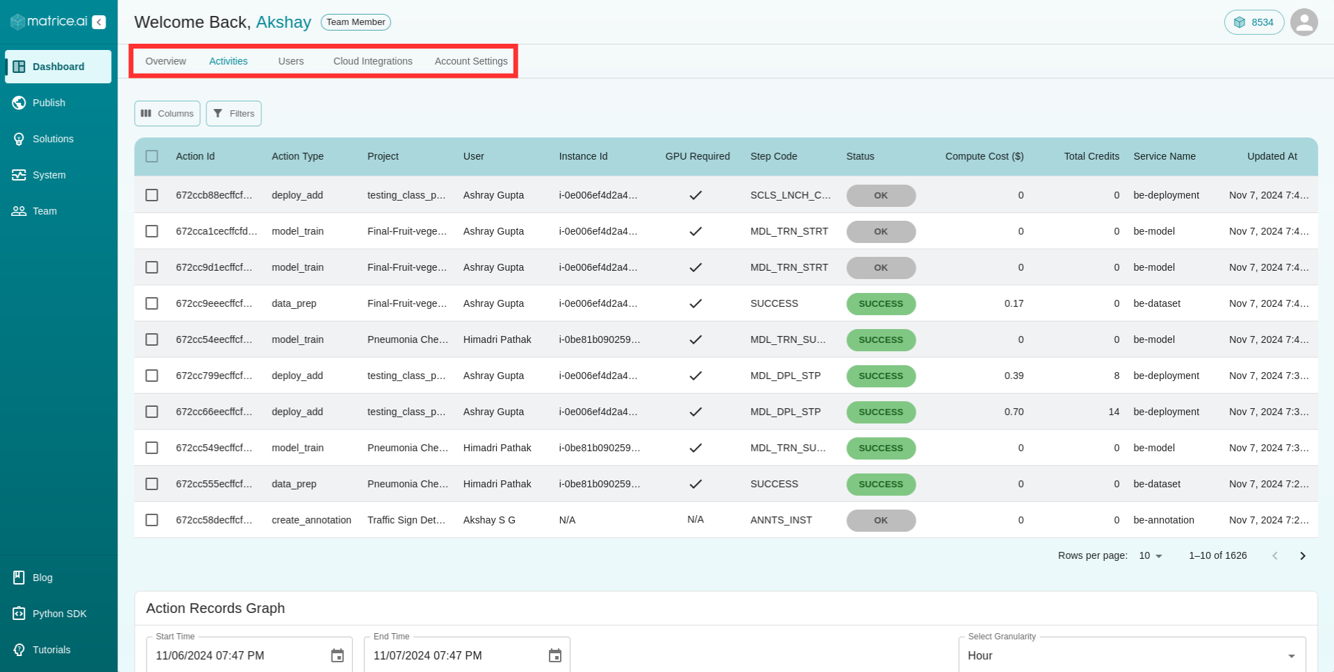The image size is (1334, 672).
Task: Open the System sidebar icon
Action: (x=19, y=175)
